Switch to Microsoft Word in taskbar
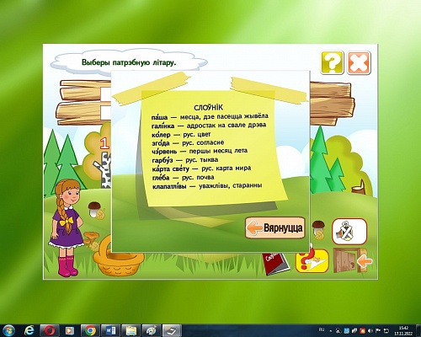 coord(110,330)
